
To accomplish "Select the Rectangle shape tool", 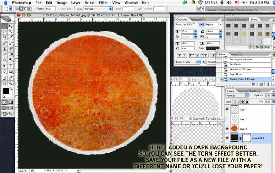I will click(x=11, y=71).
